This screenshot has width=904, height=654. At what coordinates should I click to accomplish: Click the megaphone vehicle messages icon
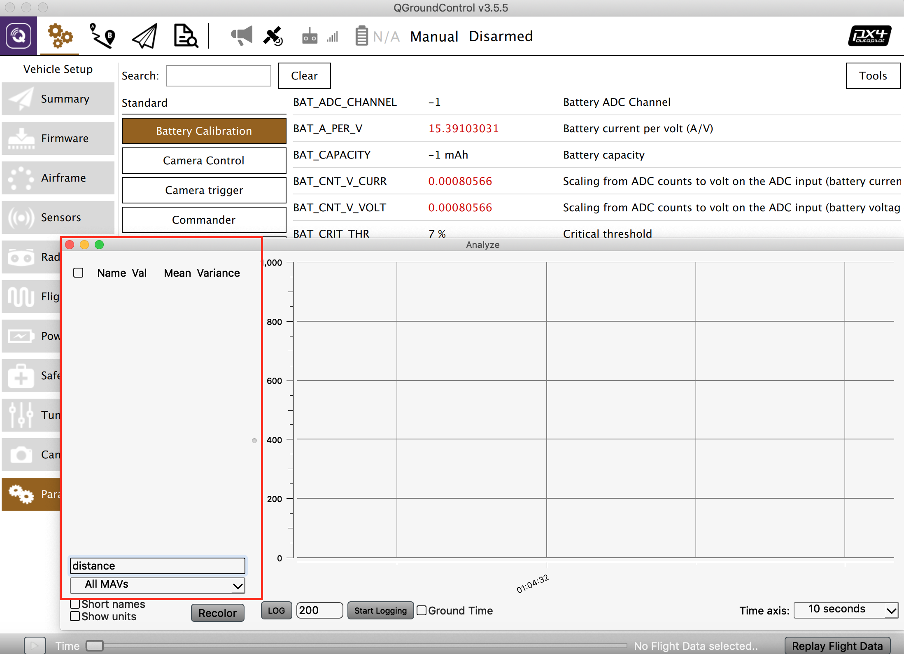[x=242, y=36]
